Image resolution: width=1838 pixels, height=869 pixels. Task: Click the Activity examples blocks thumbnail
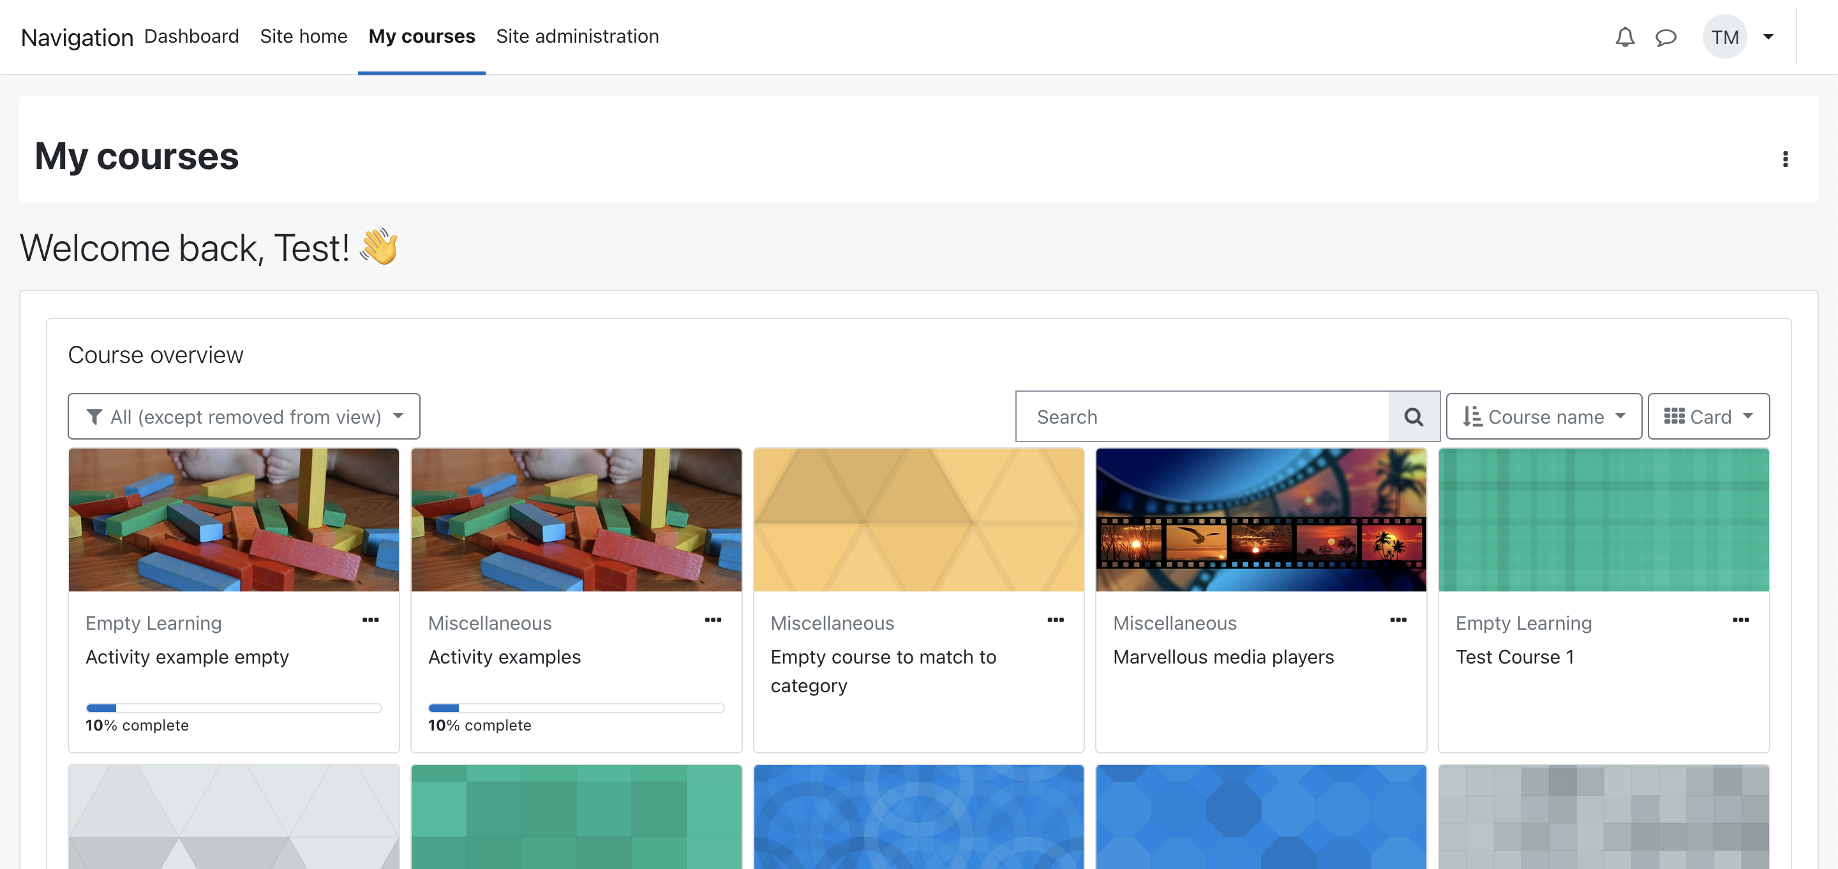coord(576,520)
